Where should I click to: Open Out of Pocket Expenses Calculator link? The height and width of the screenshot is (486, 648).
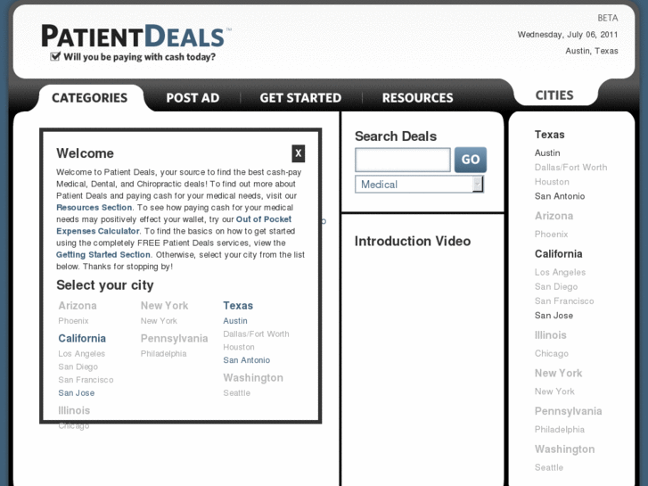pyautogui.click(x=264, y=219)
